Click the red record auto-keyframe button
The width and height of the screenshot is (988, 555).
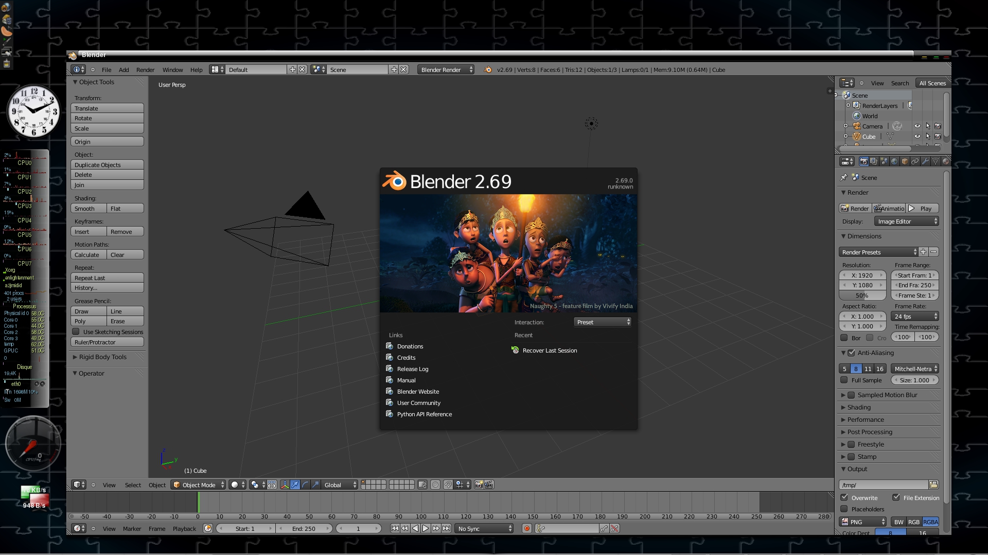[x=526, y=528]
